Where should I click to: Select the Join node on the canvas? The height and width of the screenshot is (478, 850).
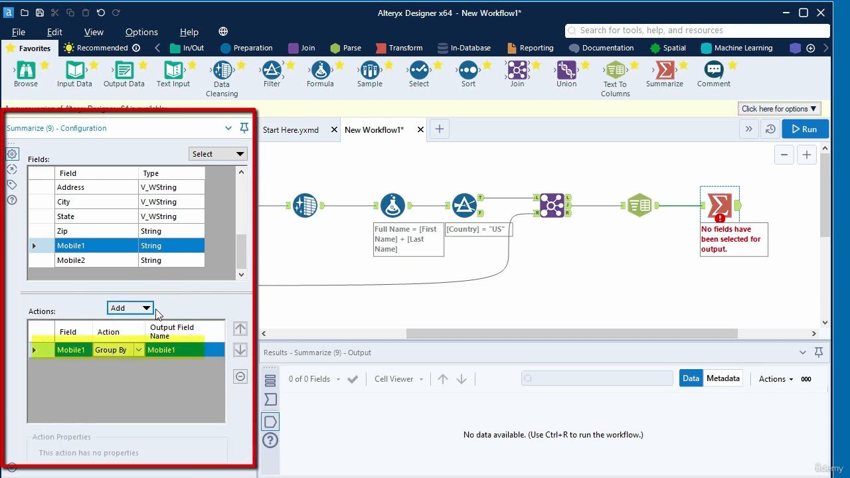click(x=552, y=206)
